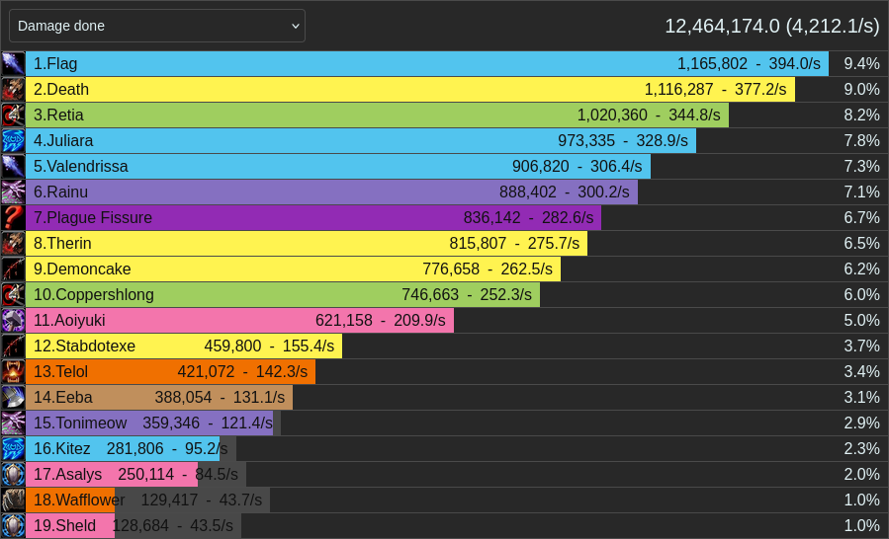Viewport: 889px width, 539px height.
Task: Click the 2.3% value for Kitez
Action: (x=861, y=448)
